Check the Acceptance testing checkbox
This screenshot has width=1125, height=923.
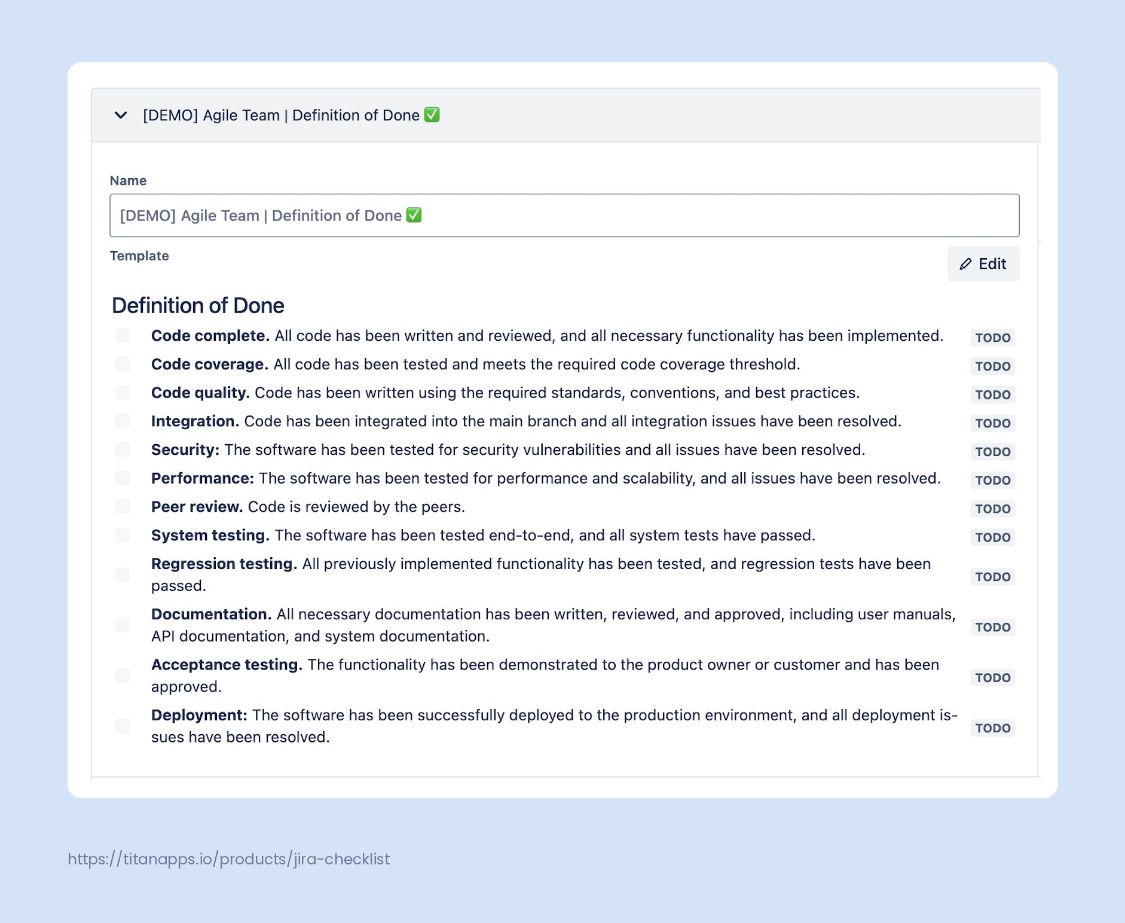[x=123, y=676]
